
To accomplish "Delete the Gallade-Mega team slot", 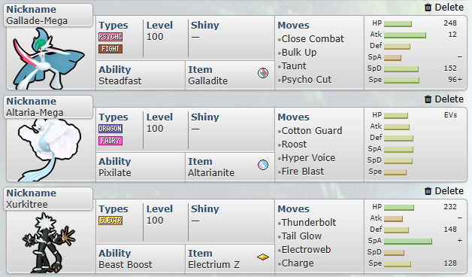I will [444, 8].
